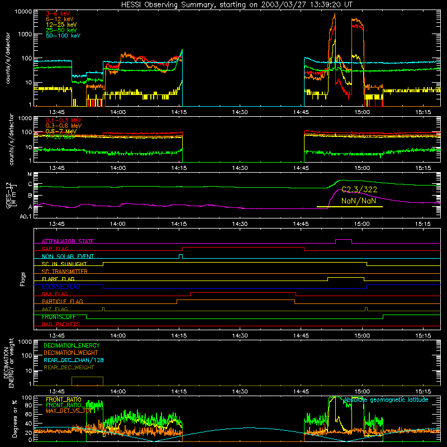Click 15:00 tick label below top keV panel
Screen dimensions: 447x447
point(362,112)
